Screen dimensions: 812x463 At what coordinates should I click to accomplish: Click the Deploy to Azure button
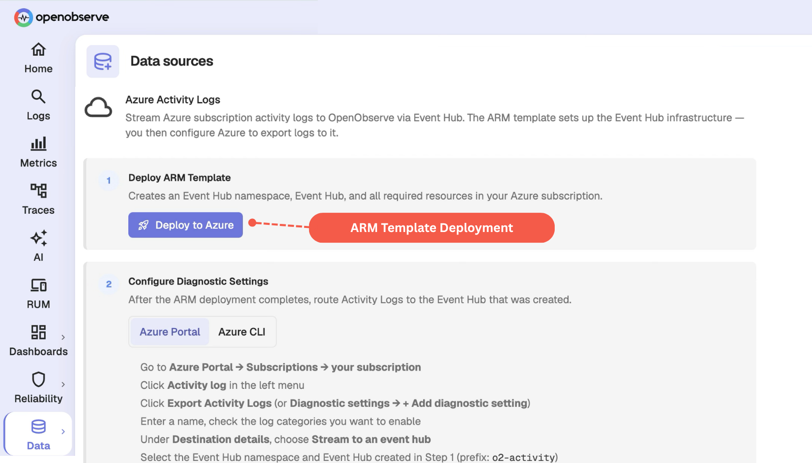[186, 225]
